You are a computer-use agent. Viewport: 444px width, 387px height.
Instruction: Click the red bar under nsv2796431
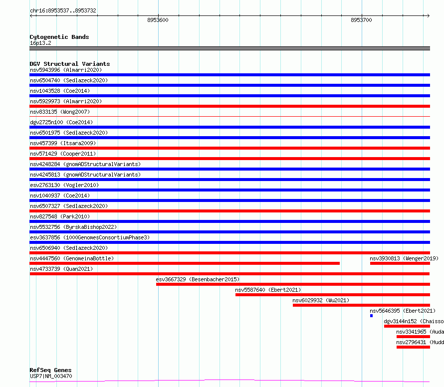[x=413, y=347]
